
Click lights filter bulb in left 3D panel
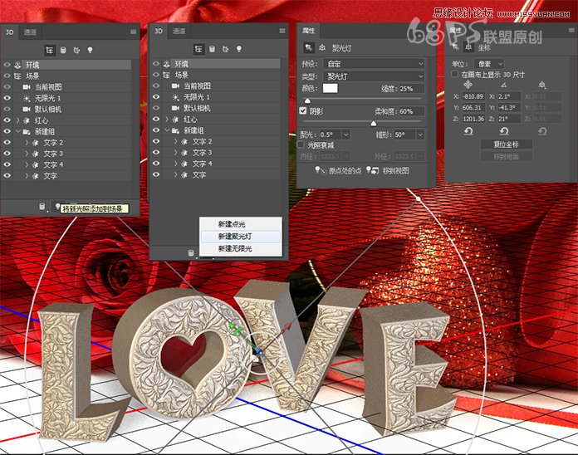(90, 50)
